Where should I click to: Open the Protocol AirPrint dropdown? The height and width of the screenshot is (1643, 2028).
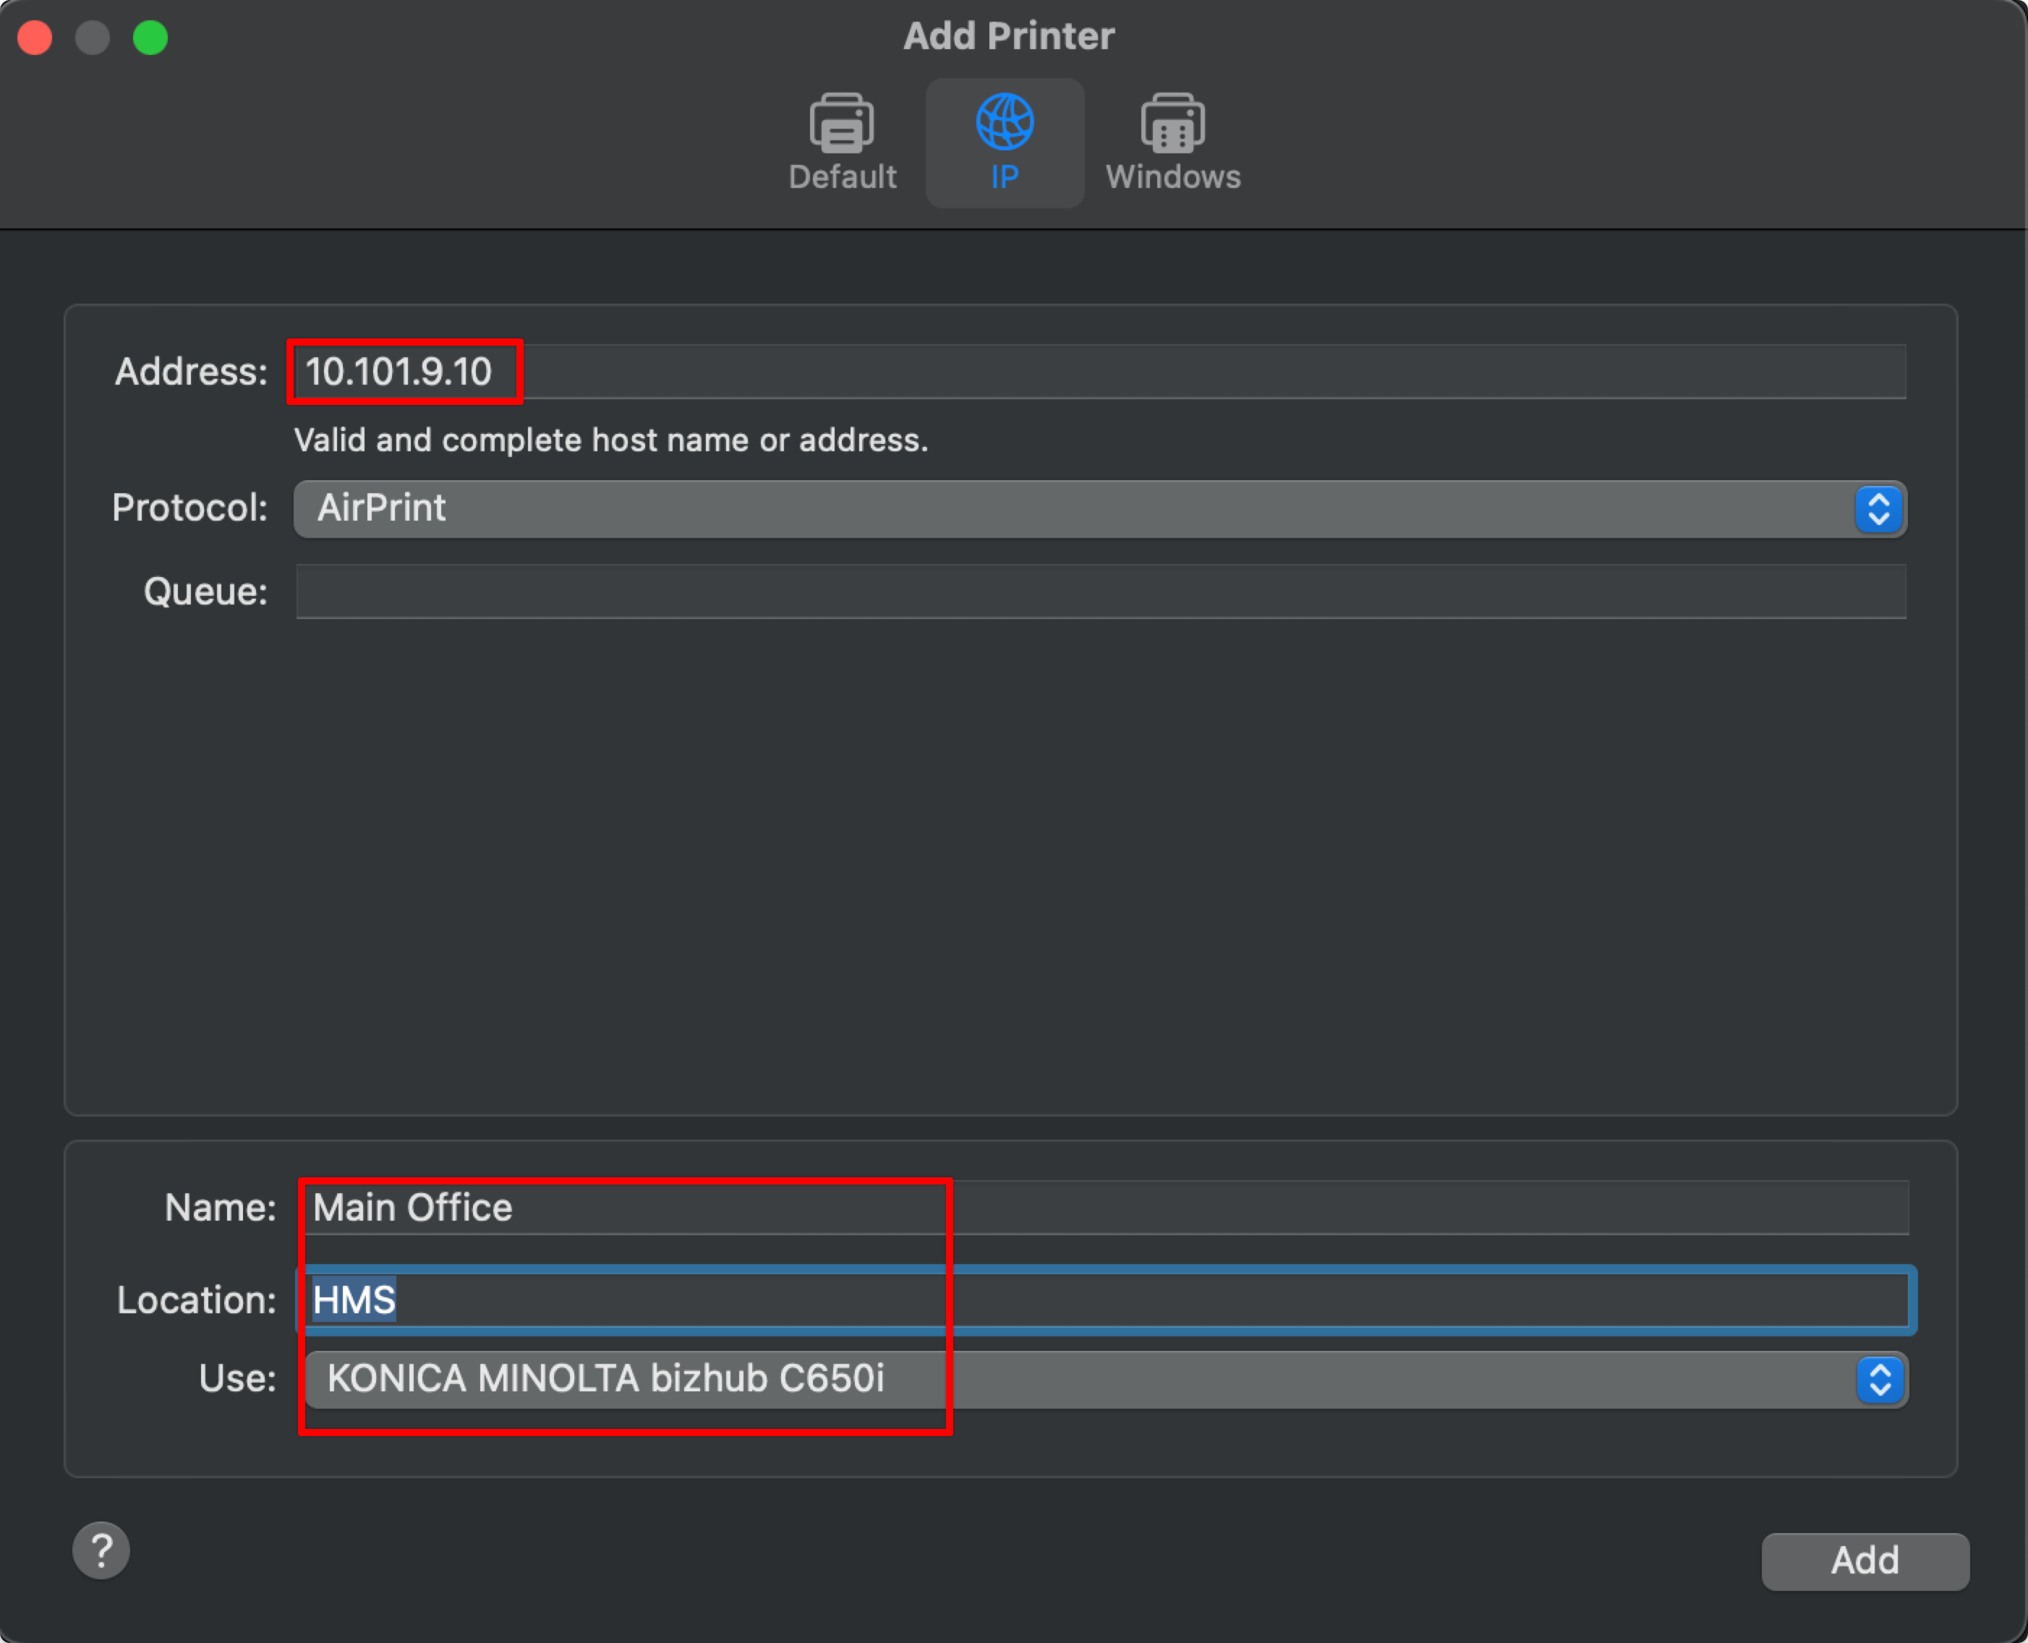point(1099,508)
